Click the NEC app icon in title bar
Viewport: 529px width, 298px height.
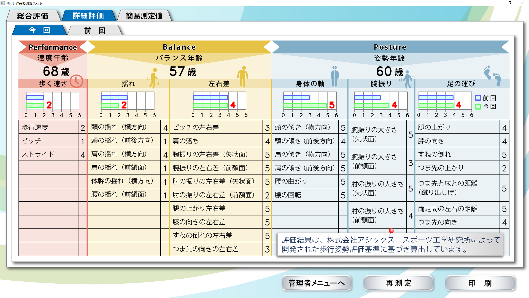[x=3, y=3]
